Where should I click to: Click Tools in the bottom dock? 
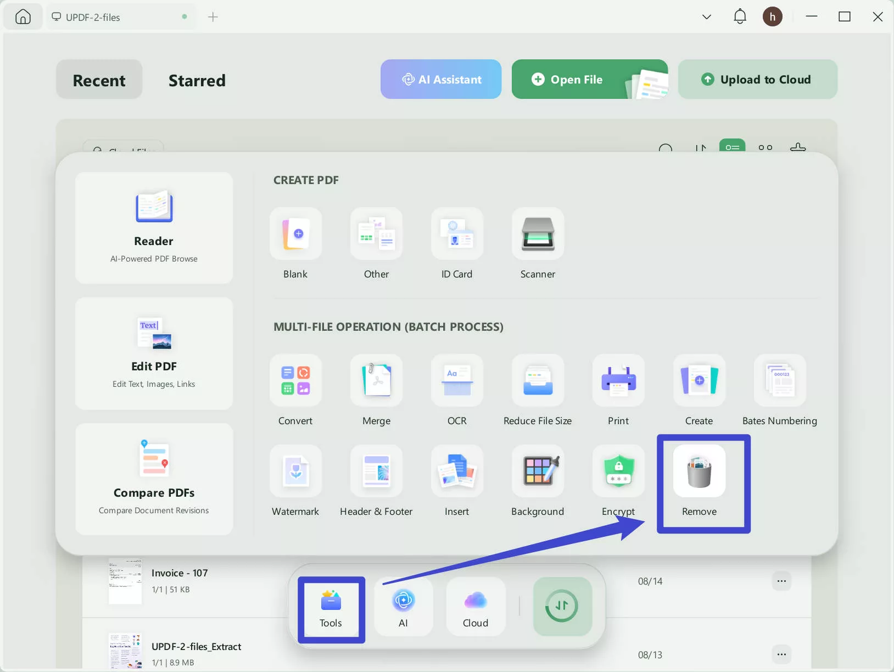click(331, 609)
